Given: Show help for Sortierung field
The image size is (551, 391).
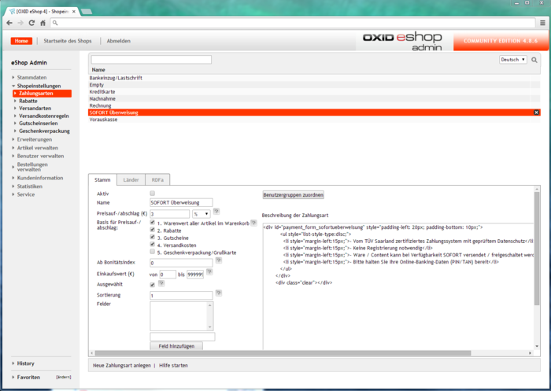Looking at the screenshot, I should 219,293.
